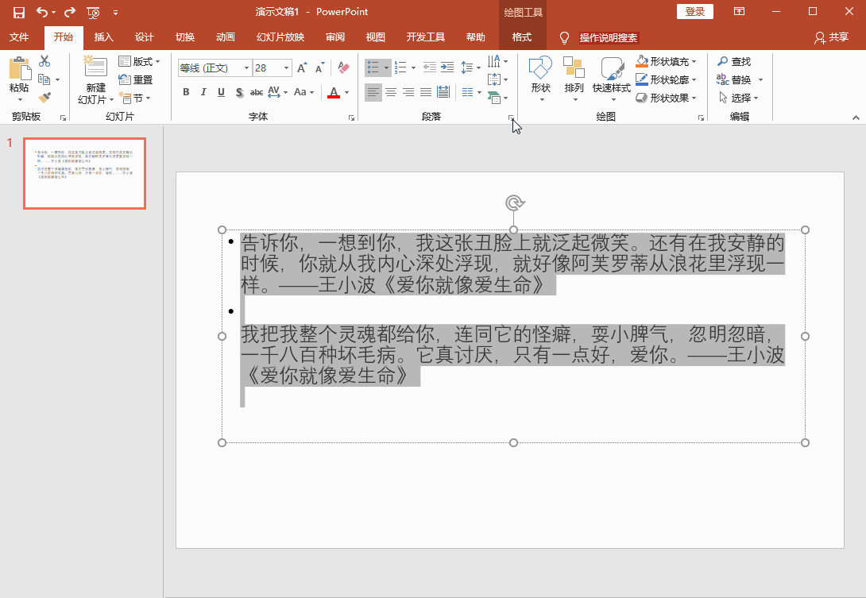Click the Increase Indent icon
866x598 pixels.
tap(447, 68)
